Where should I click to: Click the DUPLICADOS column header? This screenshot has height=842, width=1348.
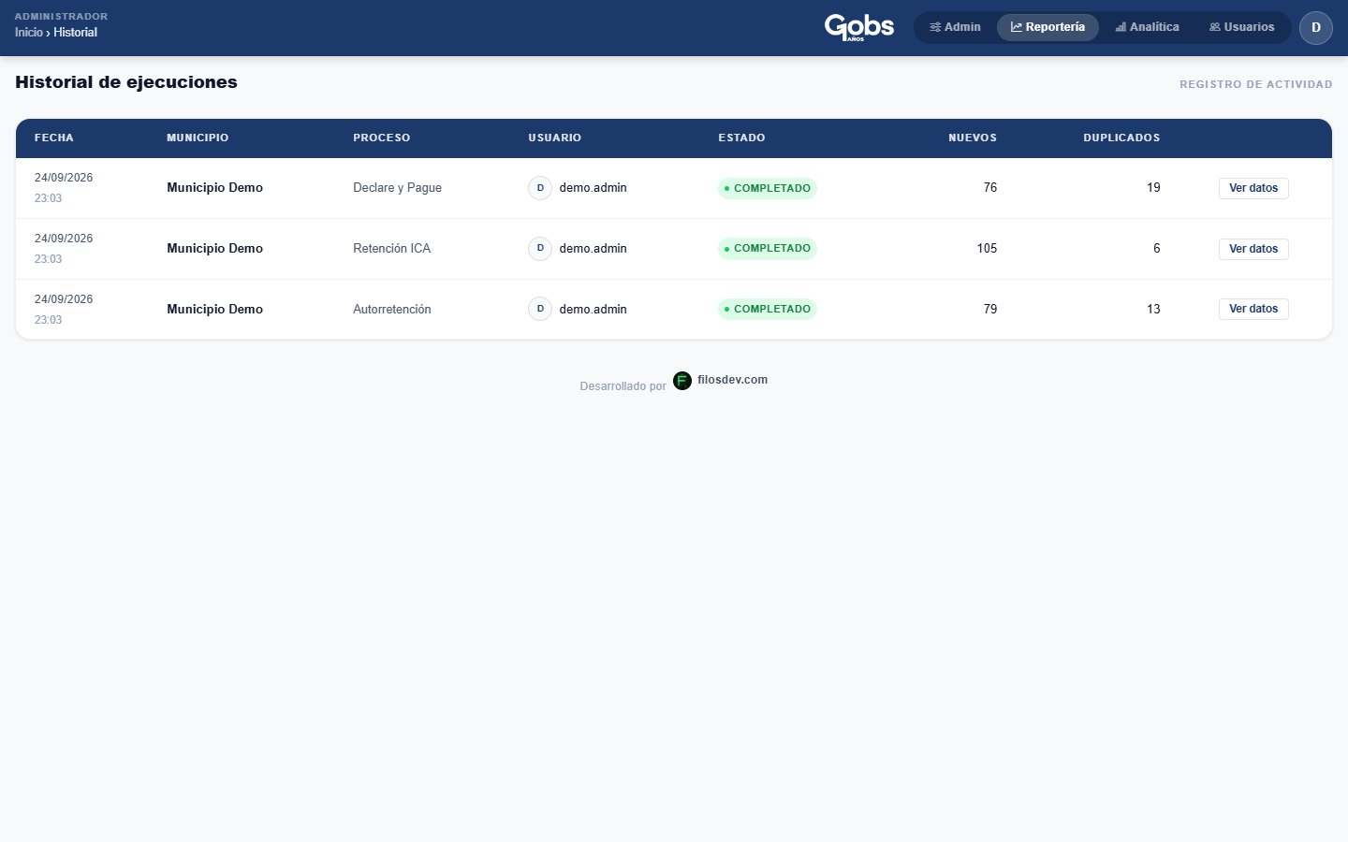(x=1121, y=138)
